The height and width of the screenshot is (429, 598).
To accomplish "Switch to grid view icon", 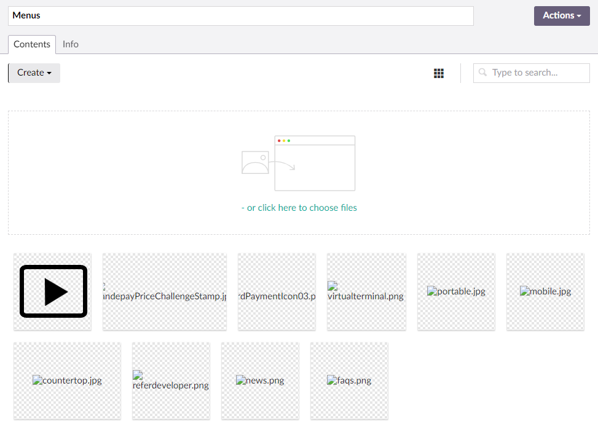I will pos(439,73).
